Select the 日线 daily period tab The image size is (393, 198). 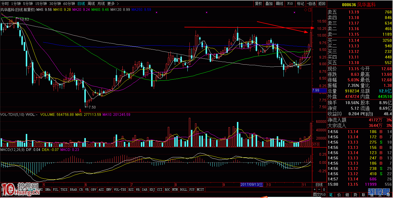click(x=81, y=4)
